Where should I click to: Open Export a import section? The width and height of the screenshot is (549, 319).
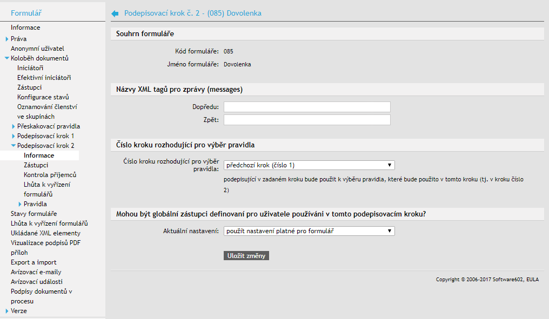coord(34,262)
